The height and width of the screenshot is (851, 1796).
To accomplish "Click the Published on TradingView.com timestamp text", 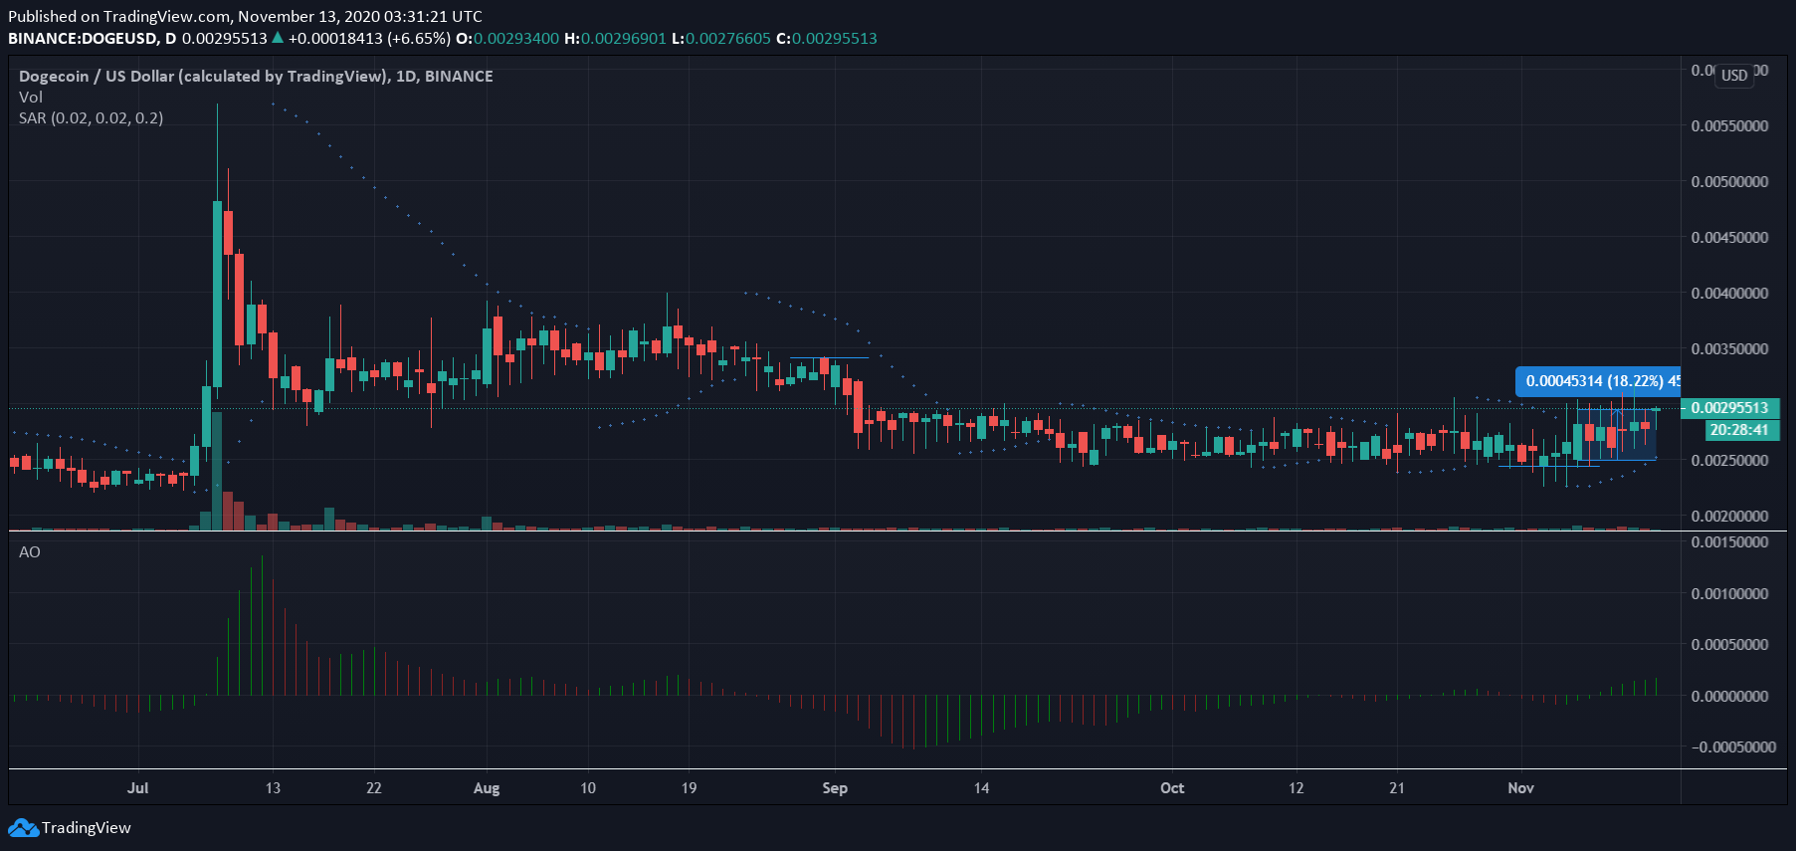I will click(x=245, y=16).
